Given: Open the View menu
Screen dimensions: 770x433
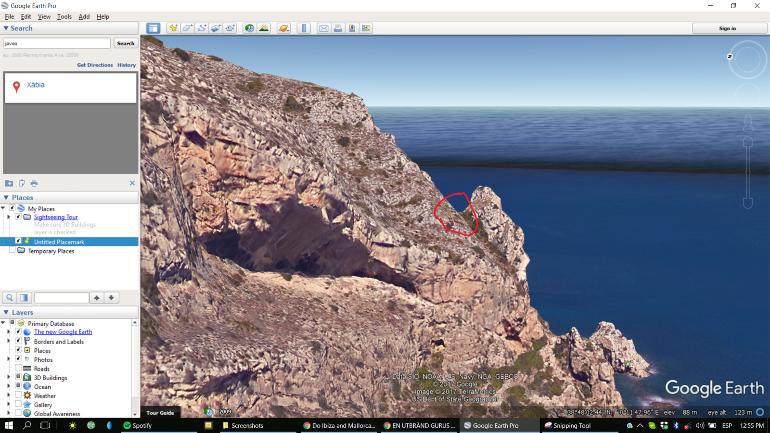Looking at the screenshot, I should (44, 16).
